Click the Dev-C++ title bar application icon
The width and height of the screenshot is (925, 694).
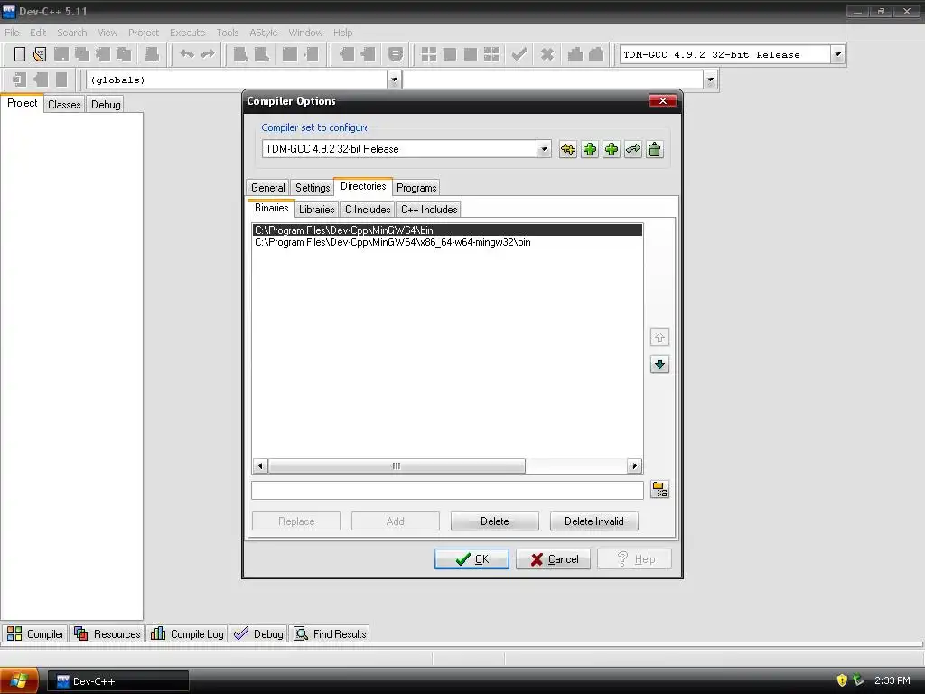click(x=9, y=11)
